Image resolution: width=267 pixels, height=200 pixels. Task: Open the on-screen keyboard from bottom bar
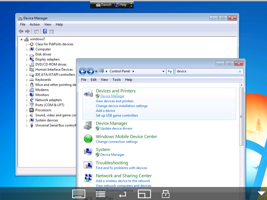coord(79,194)
